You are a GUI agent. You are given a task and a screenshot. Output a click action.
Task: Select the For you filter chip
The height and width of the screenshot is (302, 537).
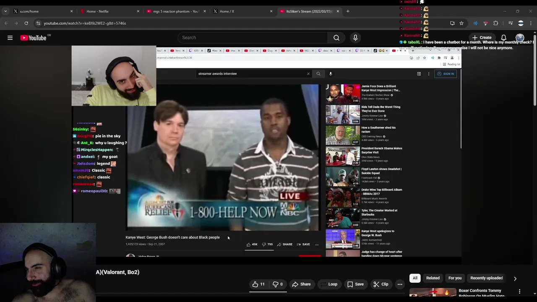(455, 278)
